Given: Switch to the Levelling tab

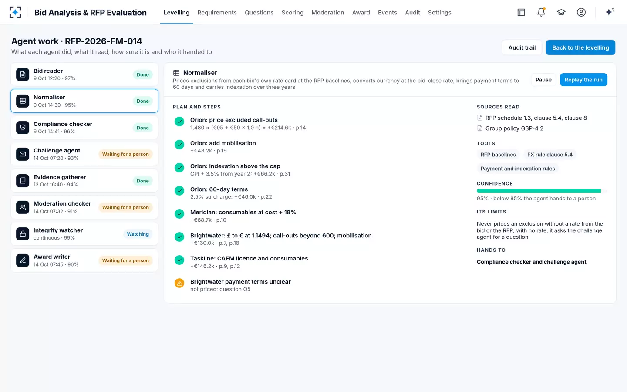Looking at the screenshot, I should pos(176,13).
